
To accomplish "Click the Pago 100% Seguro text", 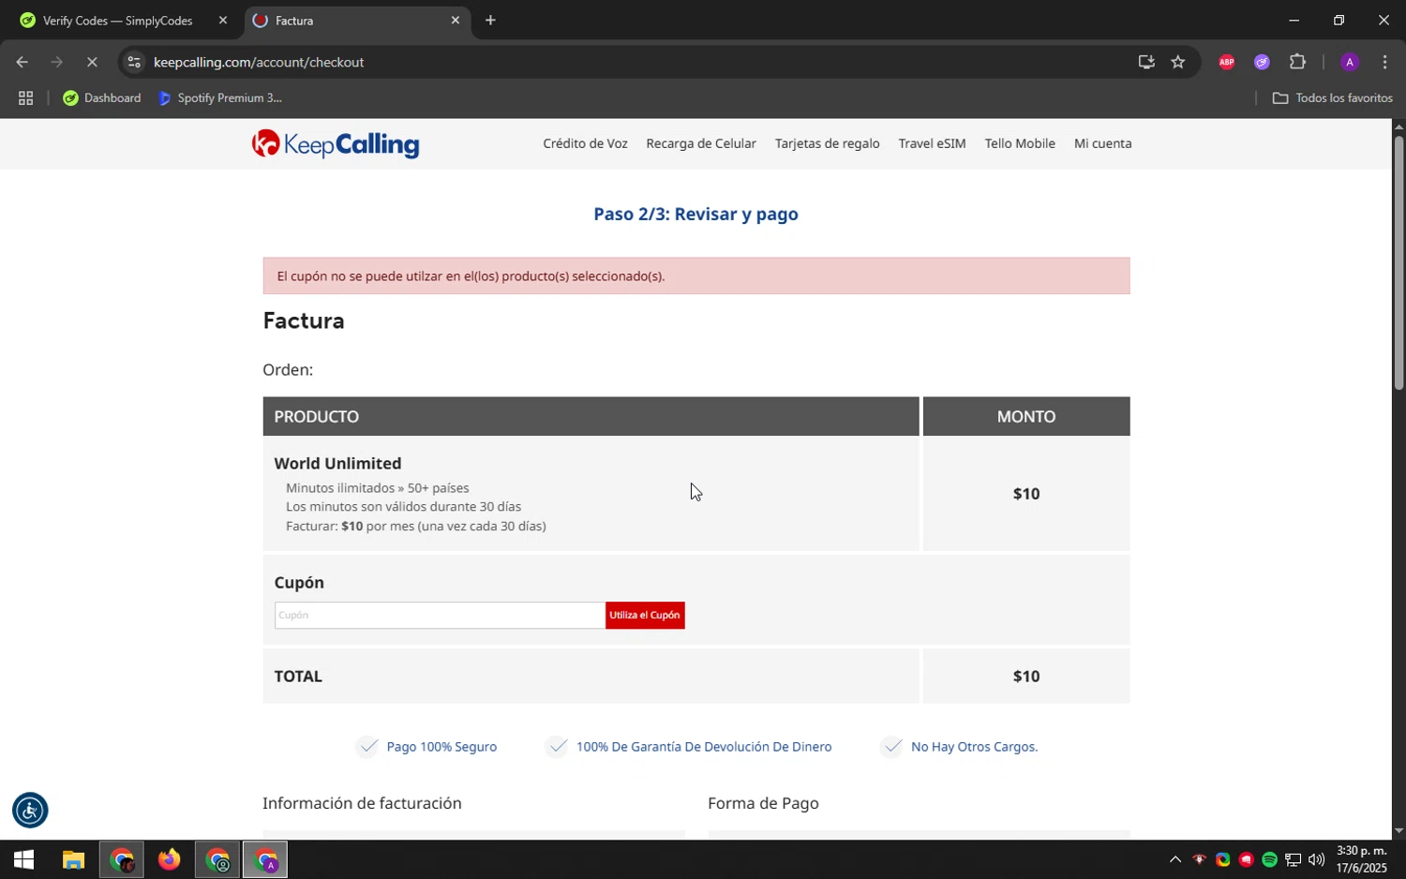I will click(x=441, y=747).
